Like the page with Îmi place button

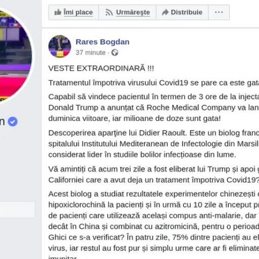73,12
